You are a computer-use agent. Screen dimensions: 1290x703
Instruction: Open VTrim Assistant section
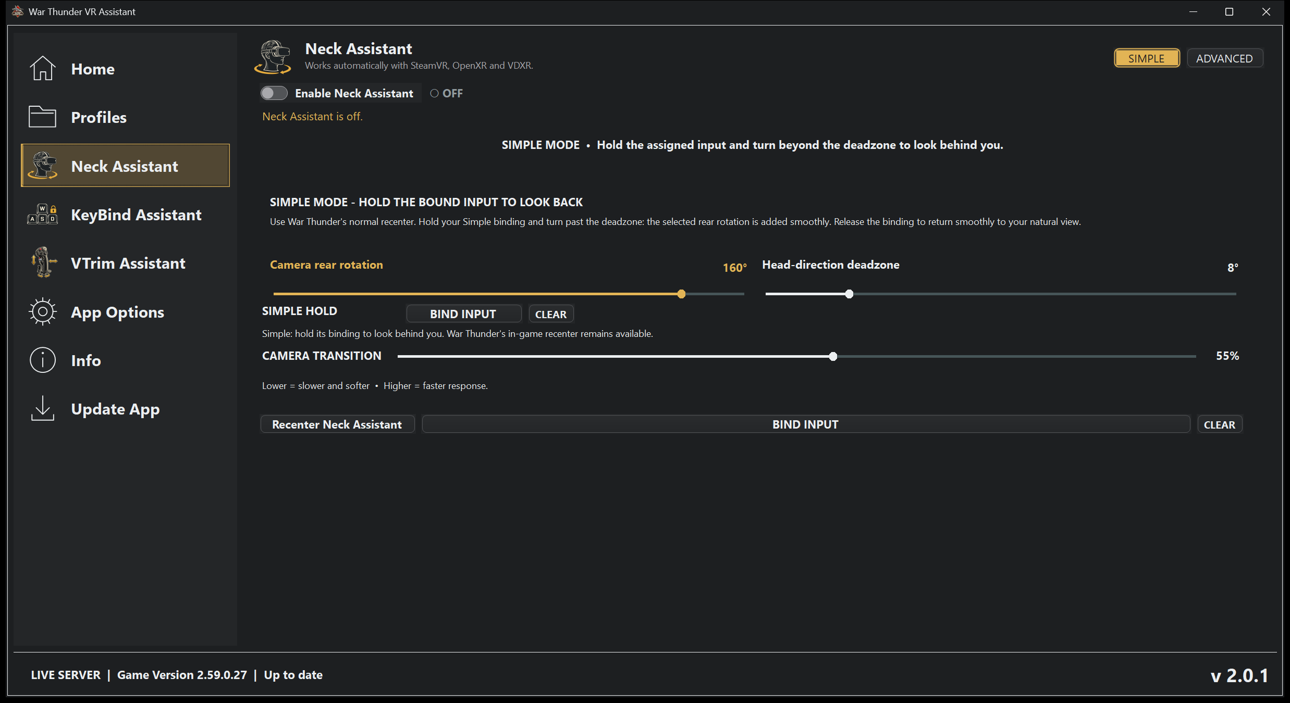click(x=125, y=263)
